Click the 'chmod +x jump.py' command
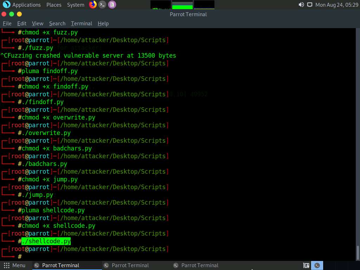360x270 pixels. (49, 179)
